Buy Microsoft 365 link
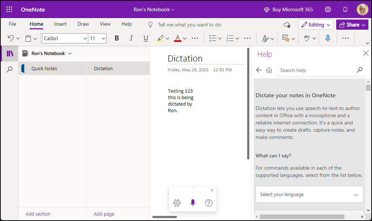The image size is (372, 221). 288,9
